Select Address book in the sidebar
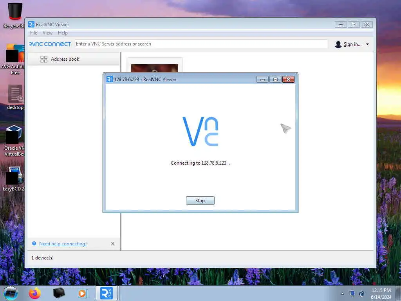Viewport: 401px width, 301px height. (74, 59)
